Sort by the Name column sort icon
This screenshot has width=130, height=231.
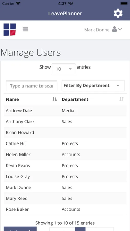pos(55,99)
